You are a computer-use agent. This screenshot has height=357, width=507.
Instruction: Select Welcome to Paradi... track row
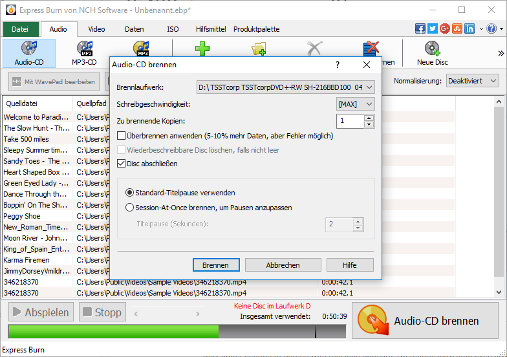(x=36, y=117)
